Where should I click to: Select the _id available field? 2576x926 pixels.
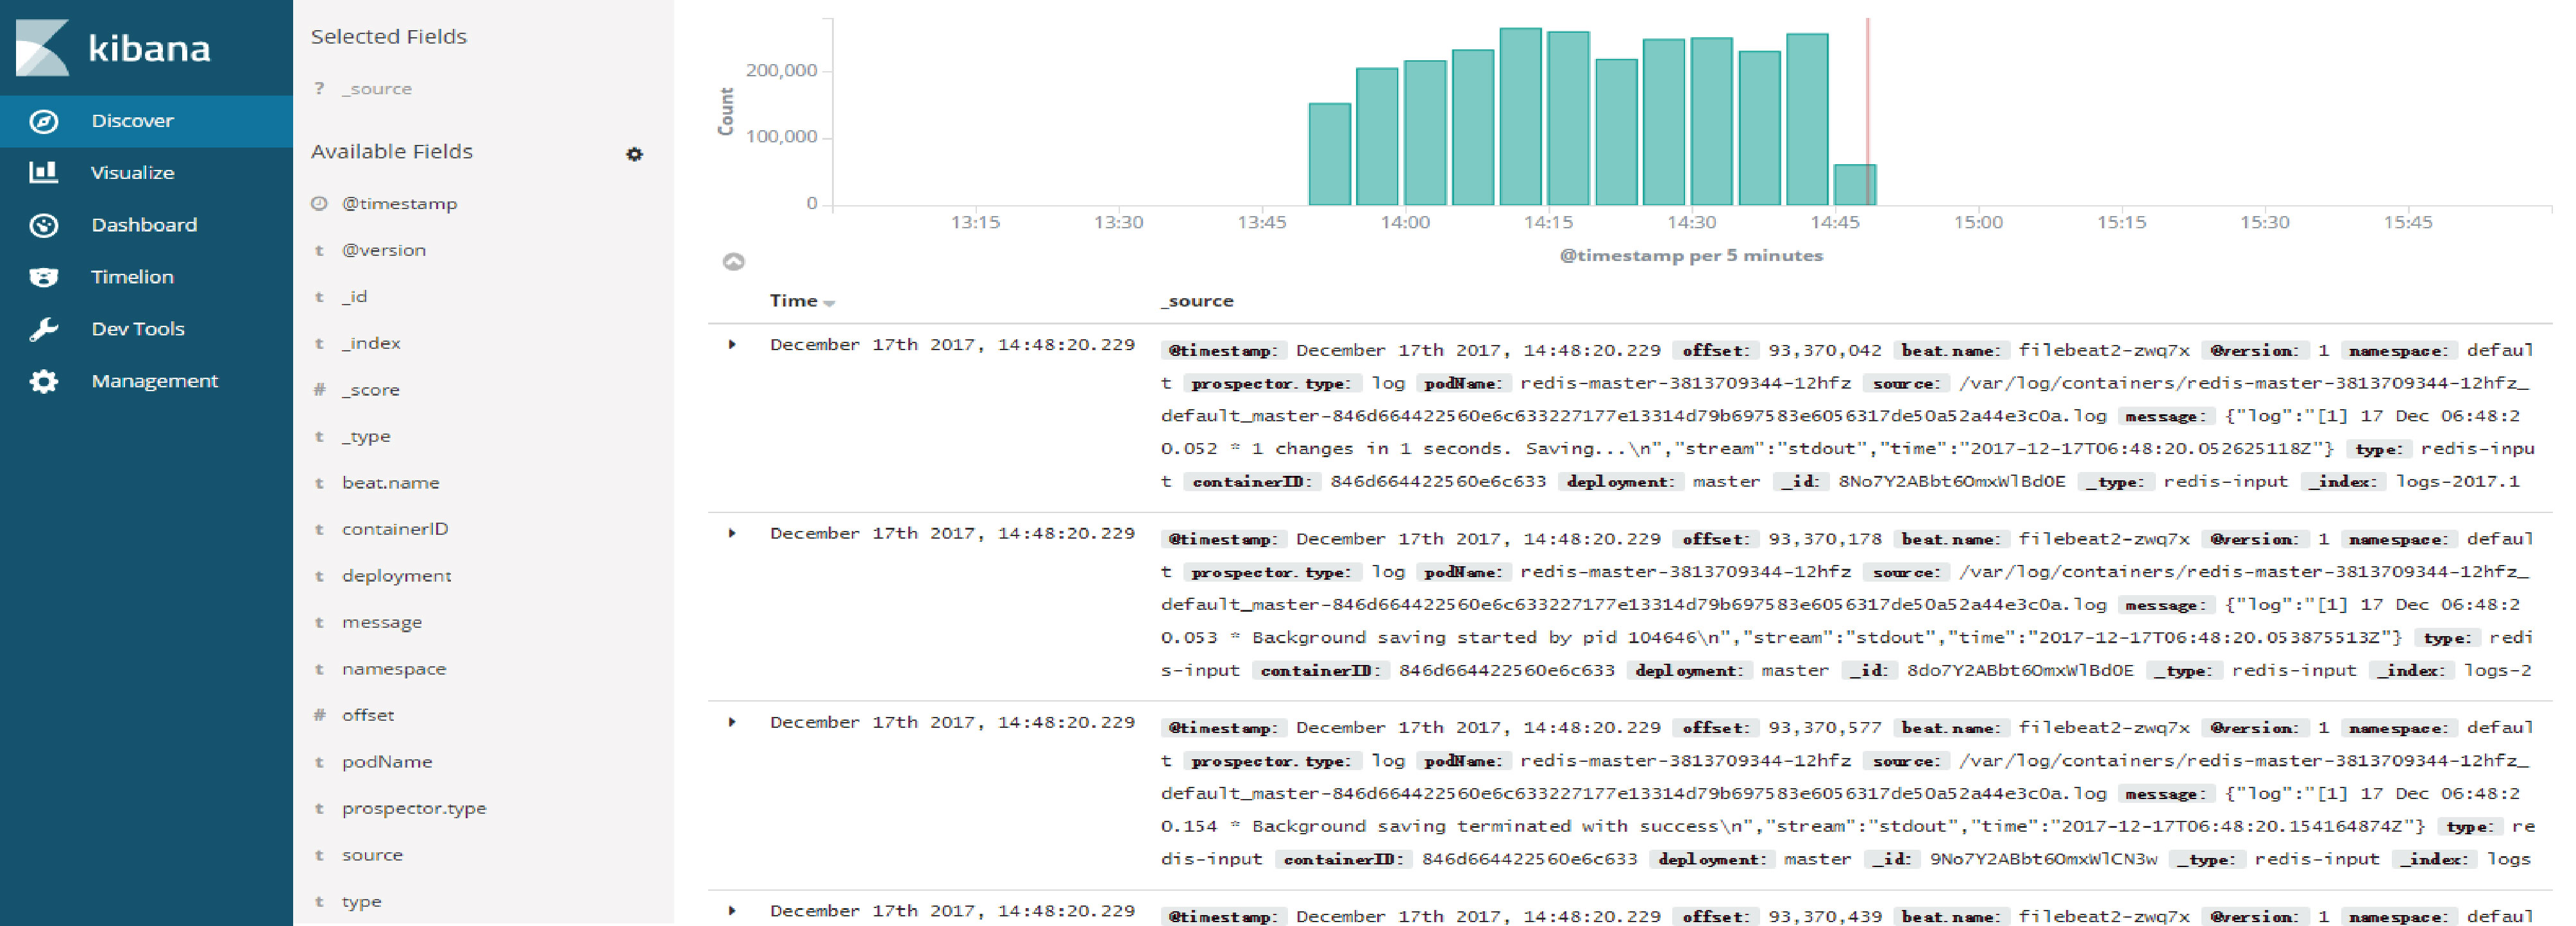pos(355,297)
